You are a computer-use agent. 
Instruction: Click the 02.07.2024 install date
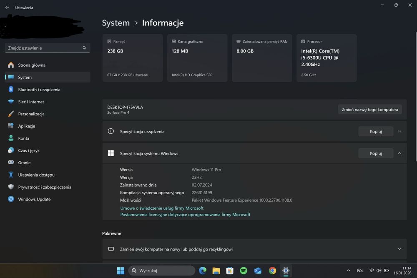pyautogui.click(x=202, y=185)
